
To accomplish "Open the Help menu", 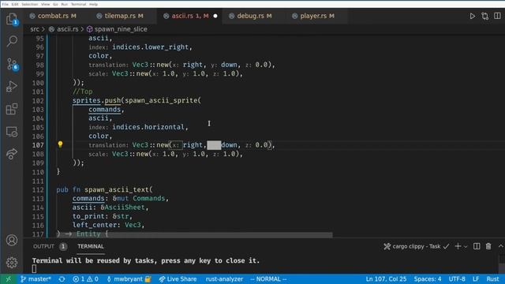I will coord(93,4).
